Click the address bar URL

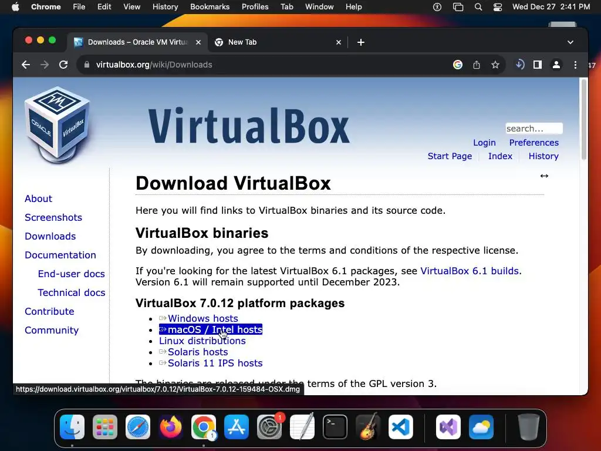point(154,65)
